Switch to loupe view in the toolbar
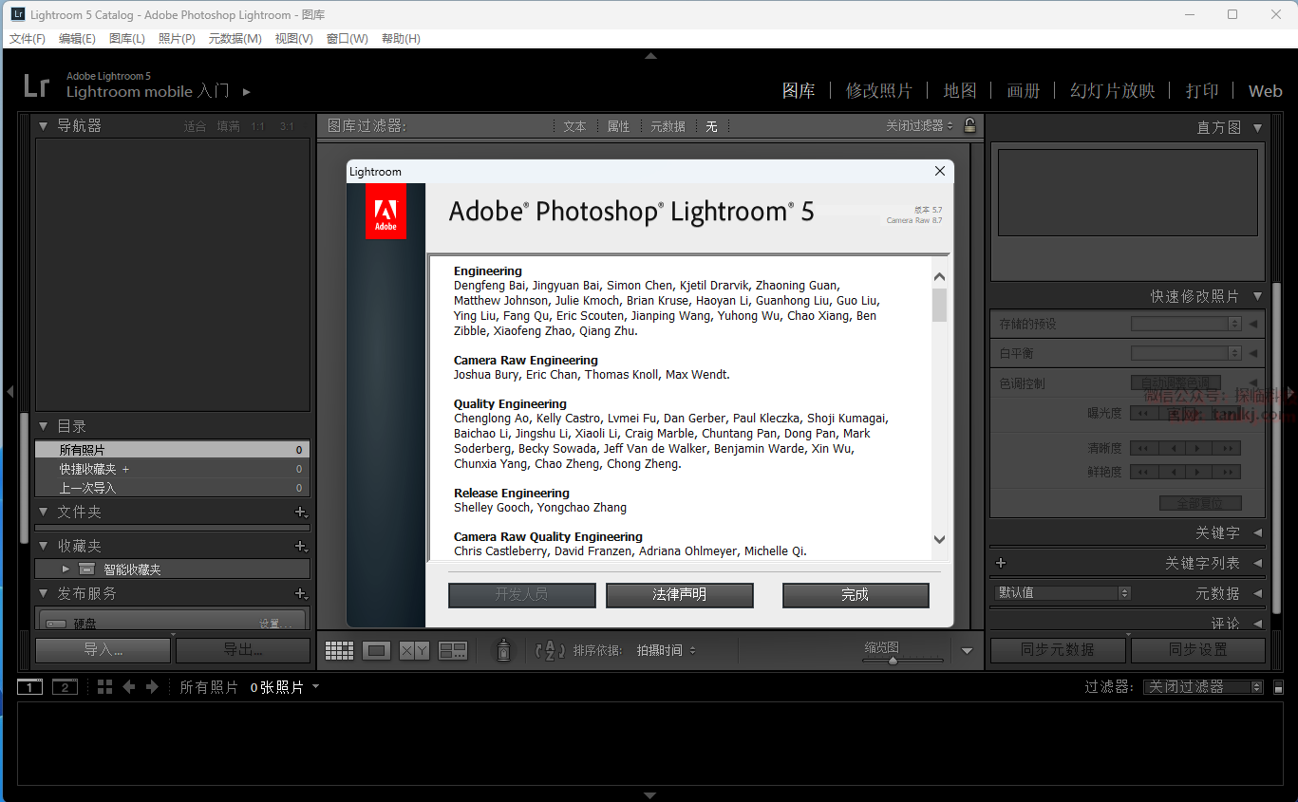Viewport: 1298px width, 802px height. click(377, 650)
